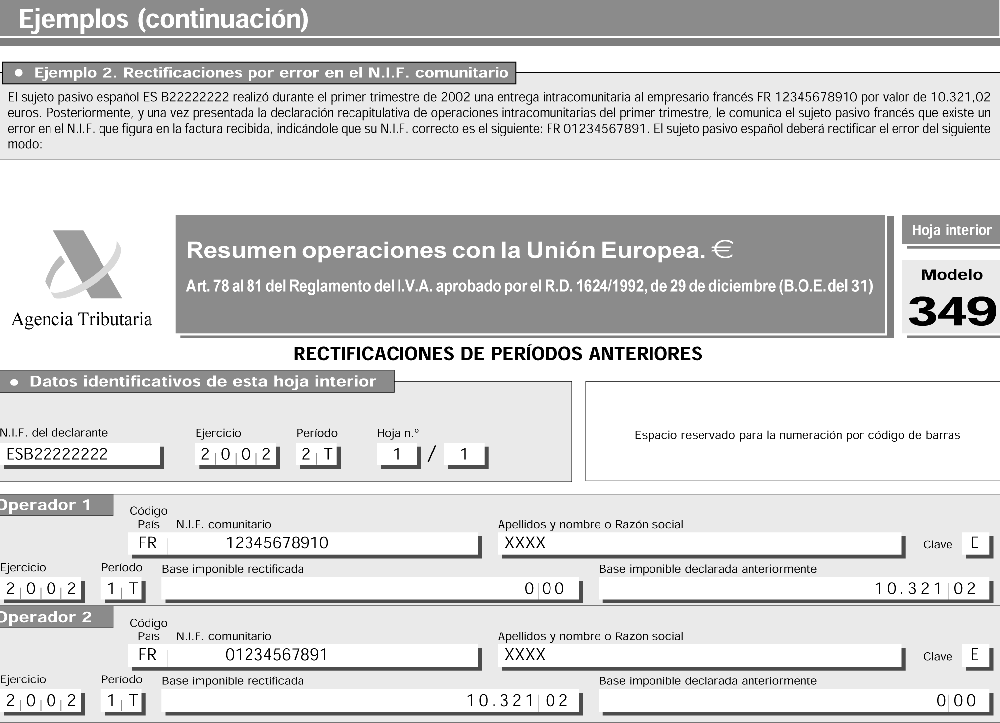Click Operador 1 Base imponible rectificada field
The height and width of the screenshot is (723, 1000).
371,588
